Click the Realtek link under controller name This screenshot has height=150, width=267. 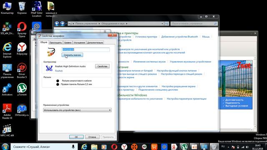click(59, 71)
